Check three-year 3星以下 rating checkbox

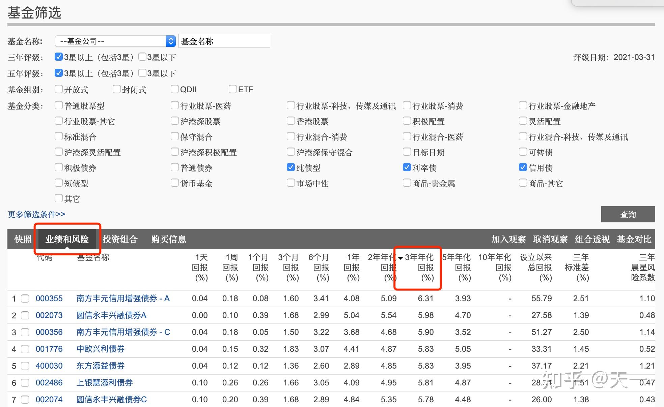click(x=142, y=57)
